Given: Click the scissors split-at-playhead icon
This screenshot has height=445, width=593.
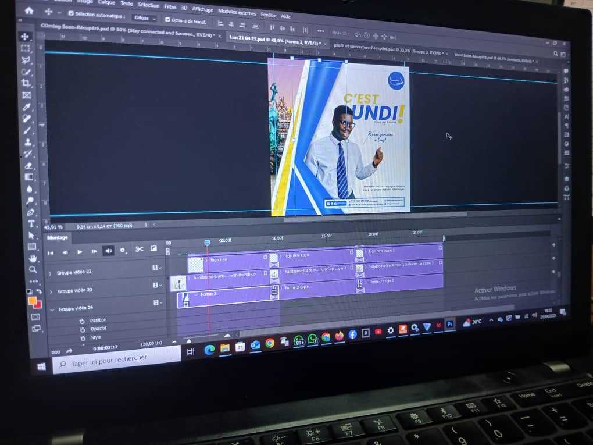Looking at the screenshot, I should point(140,249).
